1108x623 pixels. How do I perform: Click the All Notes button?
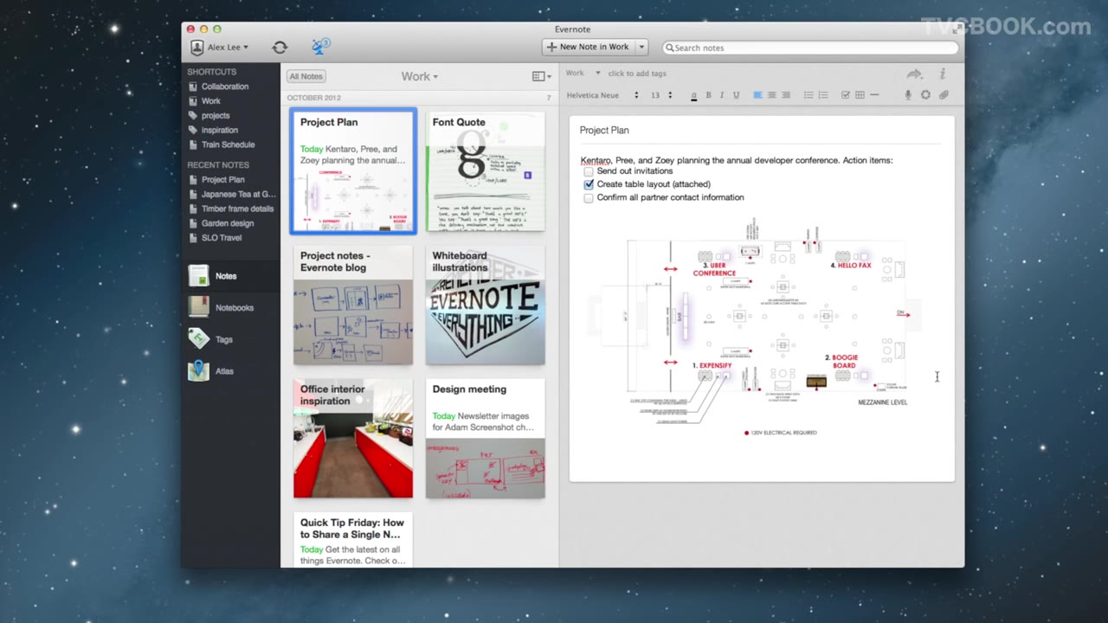pyautogui.click(x=306, y=76)
